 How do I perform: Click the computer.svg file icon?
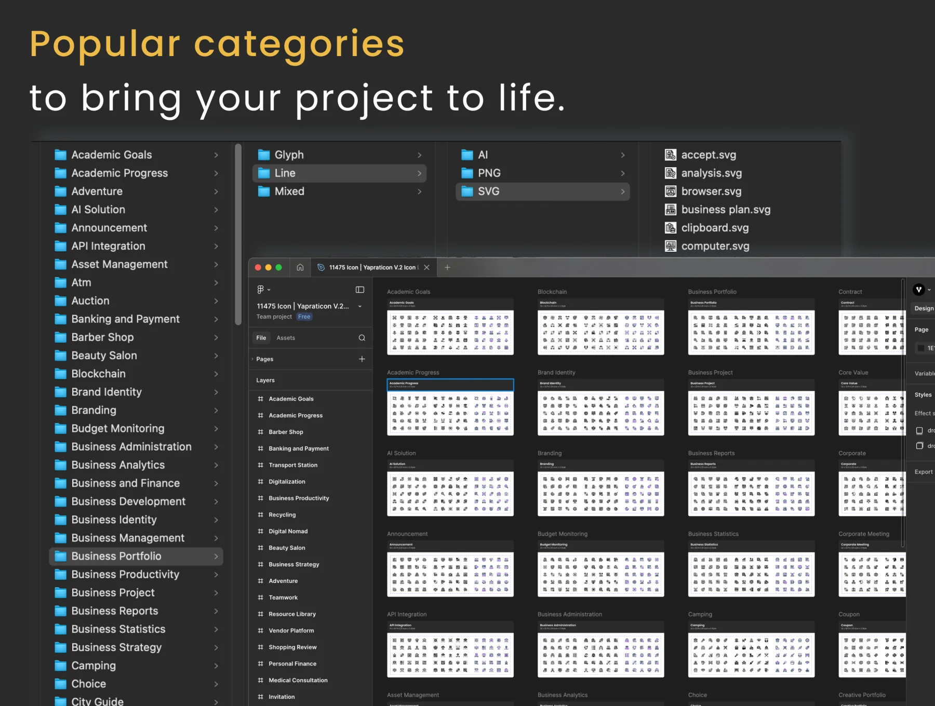click(671, 246)
